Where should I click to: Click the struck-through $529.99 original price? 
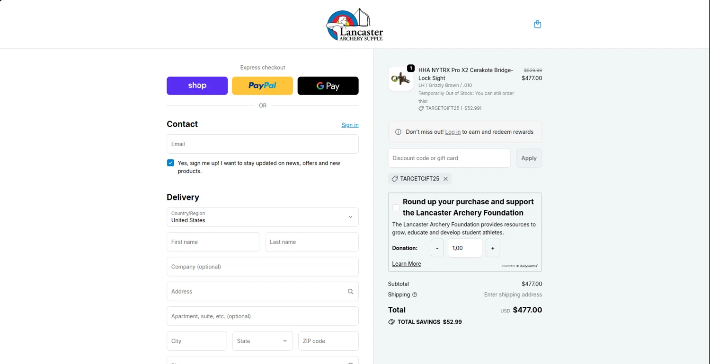click(533, 70)
